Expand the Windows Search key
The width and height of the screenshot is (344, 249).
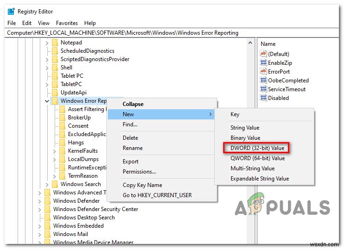(47, 185)
